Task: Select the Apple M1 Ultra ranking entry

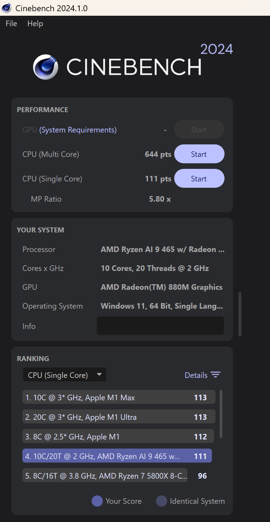Action: (x=119, y=417)
